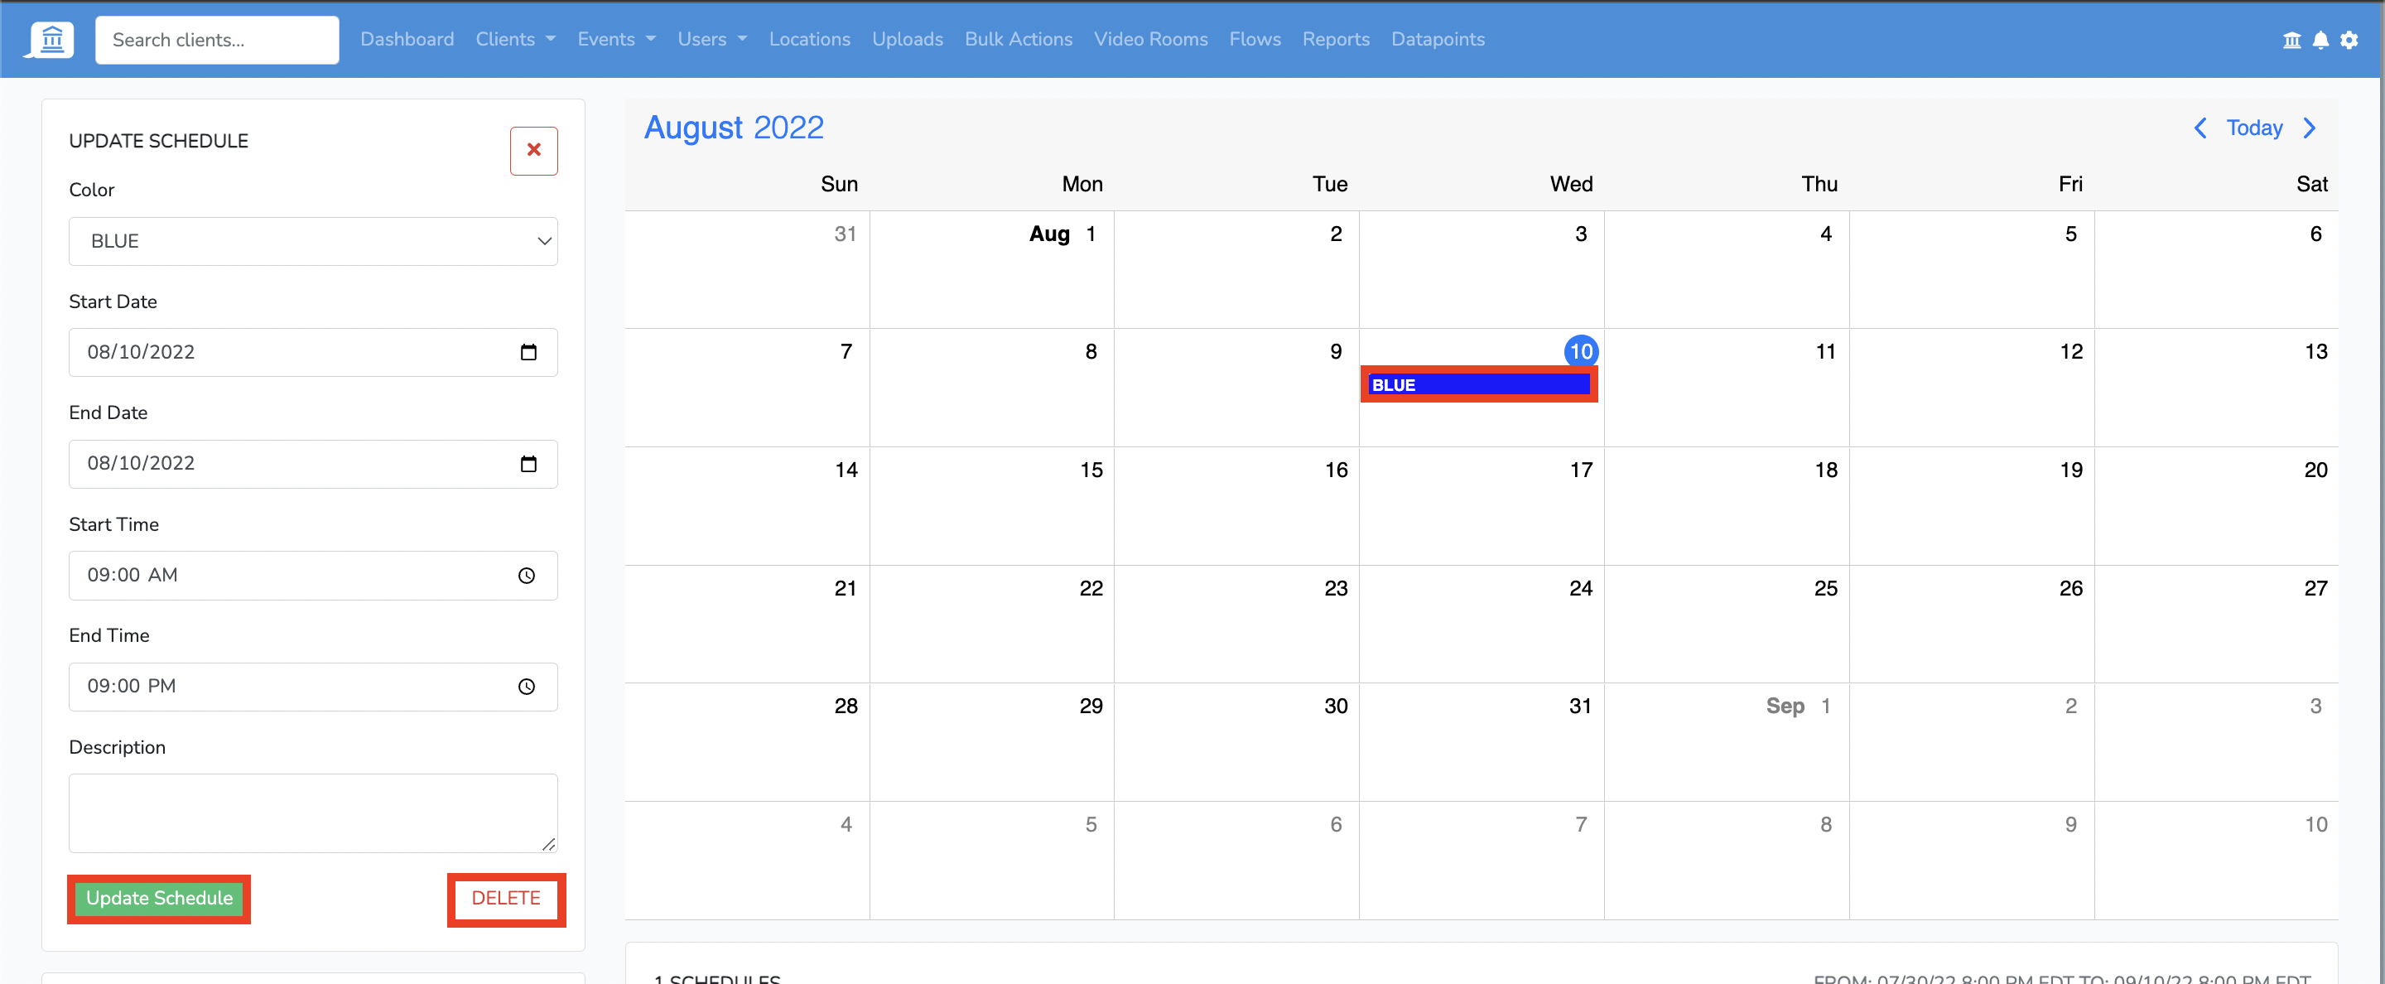Image resolution: width=2385 pixels, height=984 pixels.
Task: Click the green Update Schedule button
Action: [x=159, y=898]
